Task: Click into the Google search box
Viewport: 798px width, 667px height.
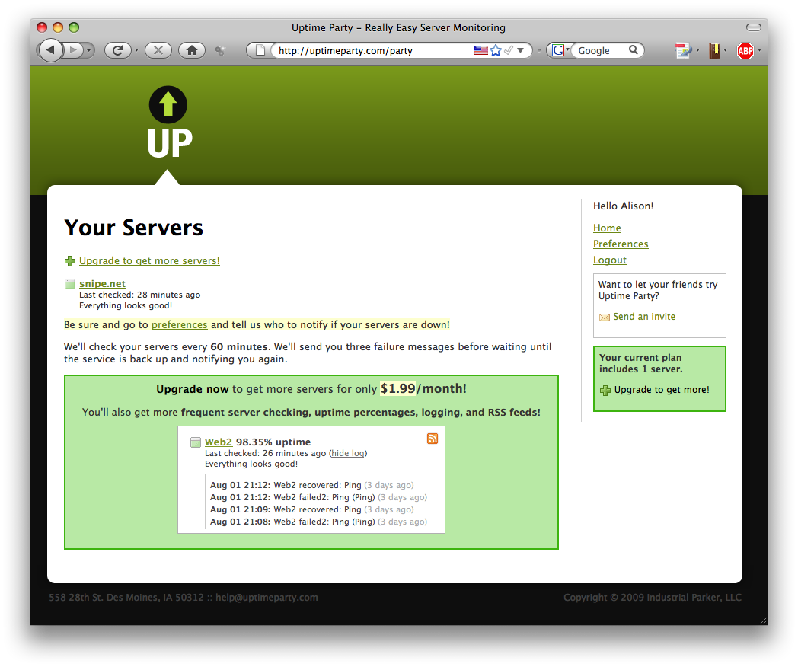Action: click(x=601, y=50)
